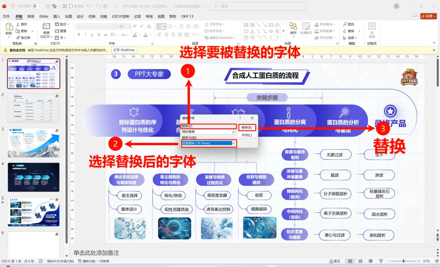
Task: Switch to the Insert tab
Action: point(57,16)
